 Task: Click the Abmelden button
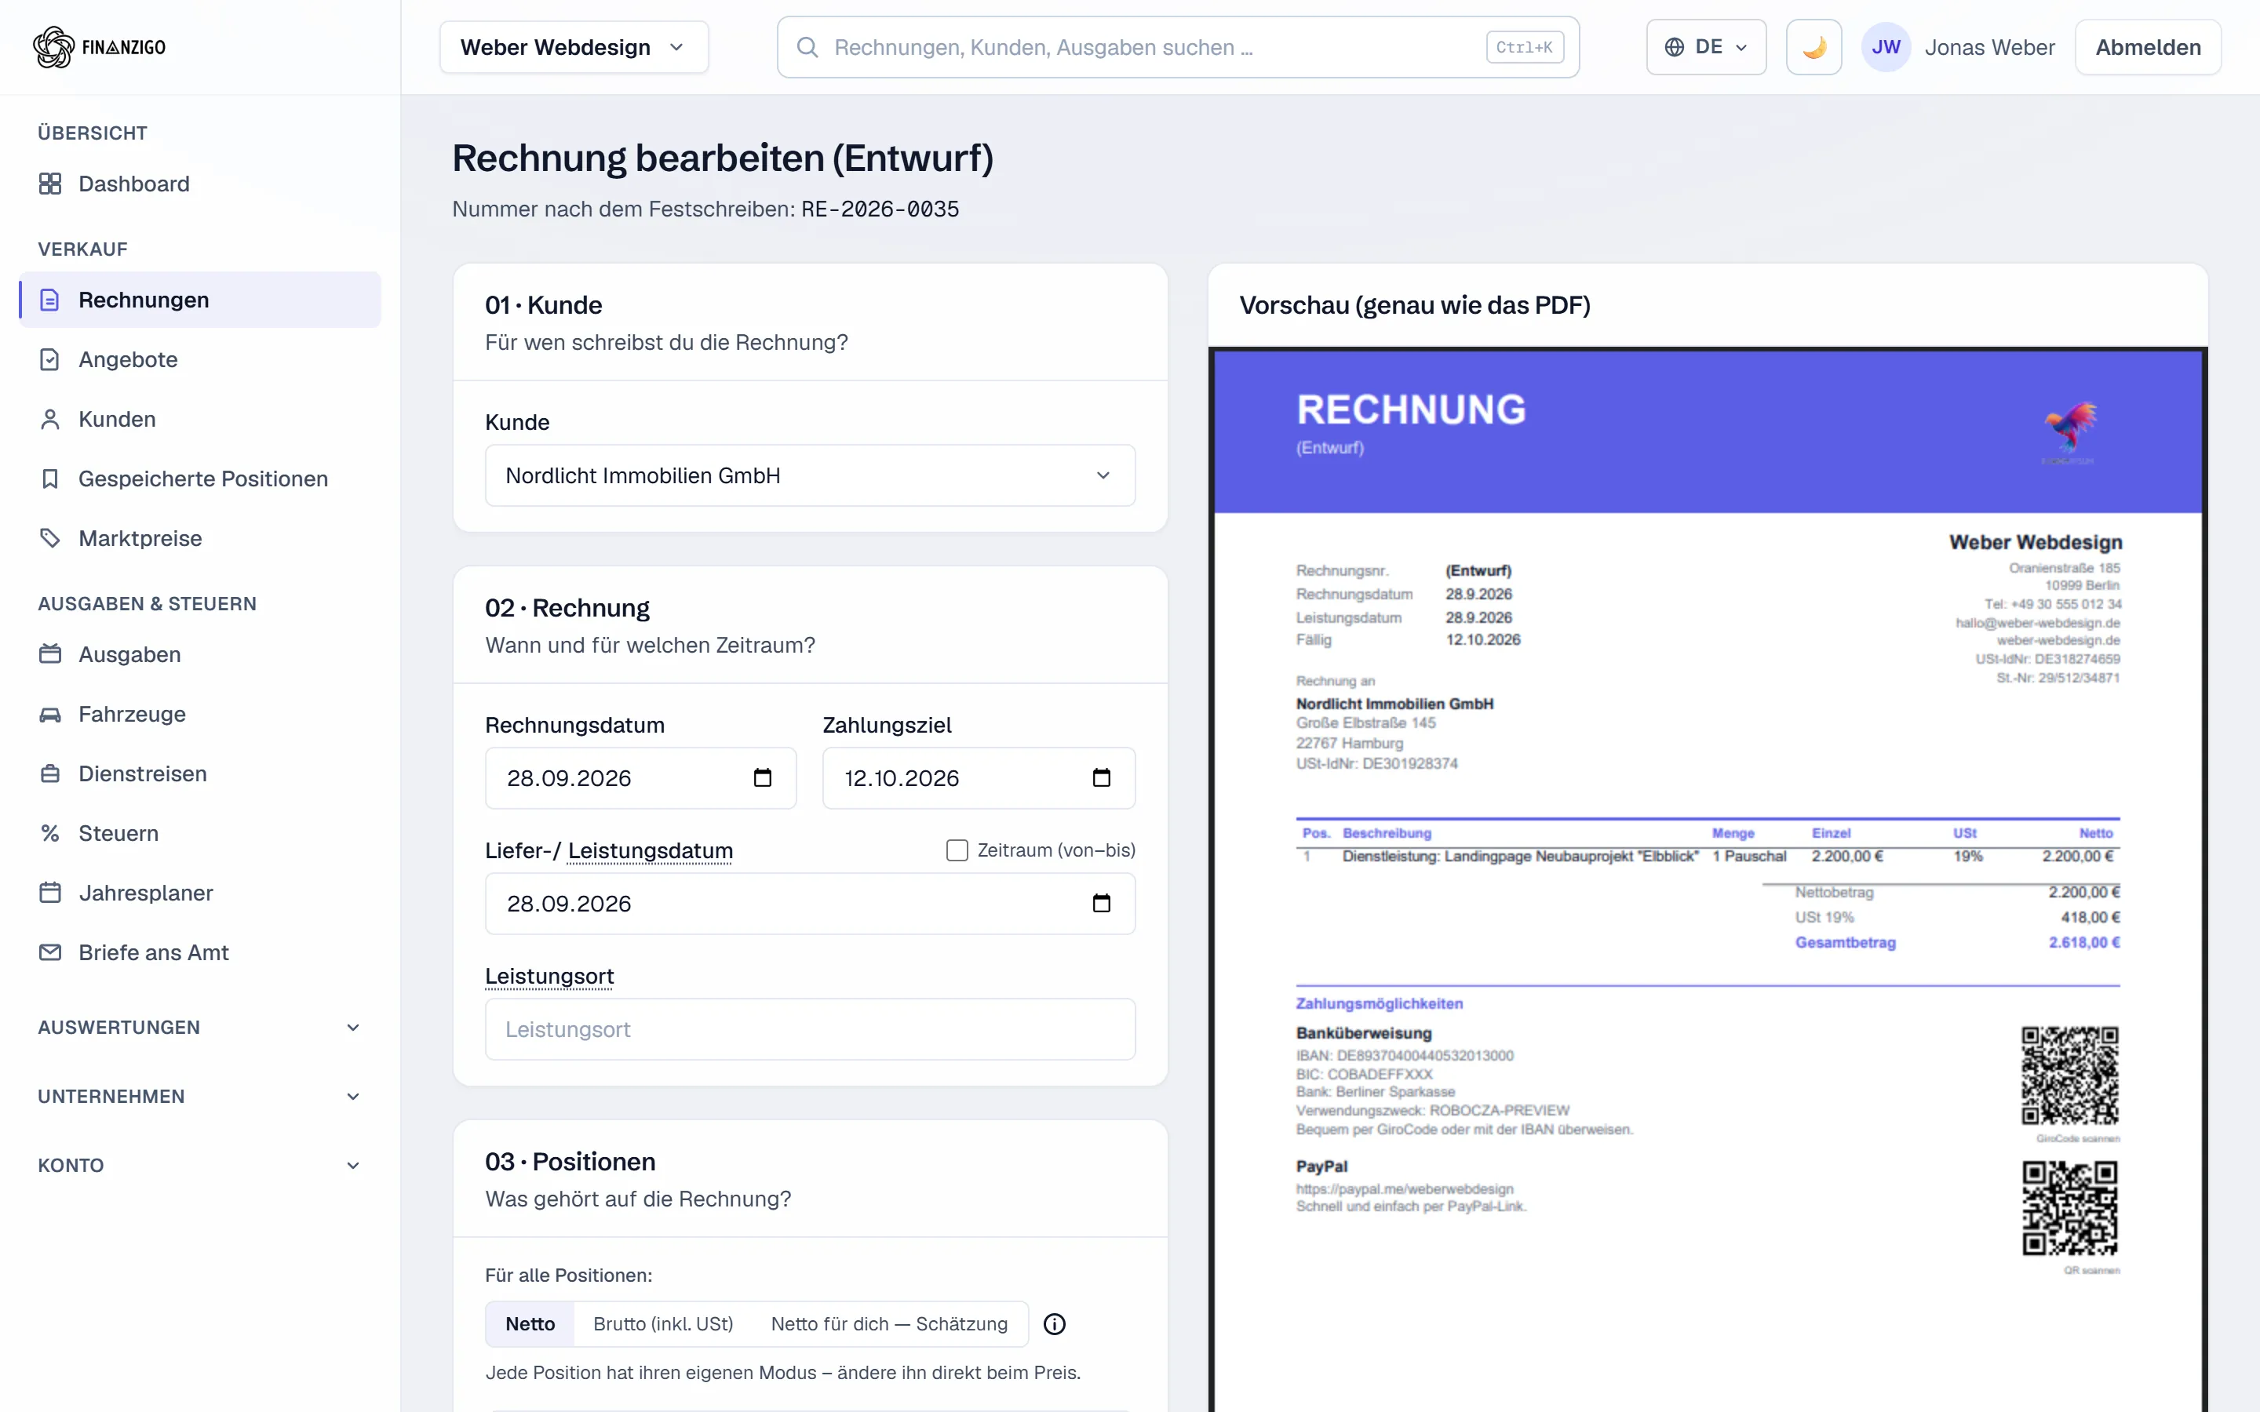tap(2147, 47)
